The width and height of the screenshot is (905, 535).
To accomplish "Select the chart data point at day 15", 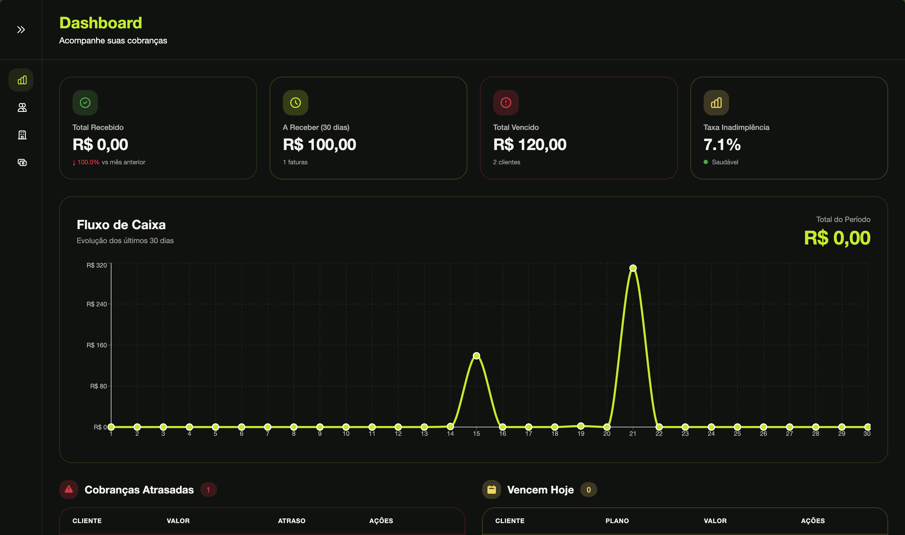I will pyautogui.click(x=477, y=355).
